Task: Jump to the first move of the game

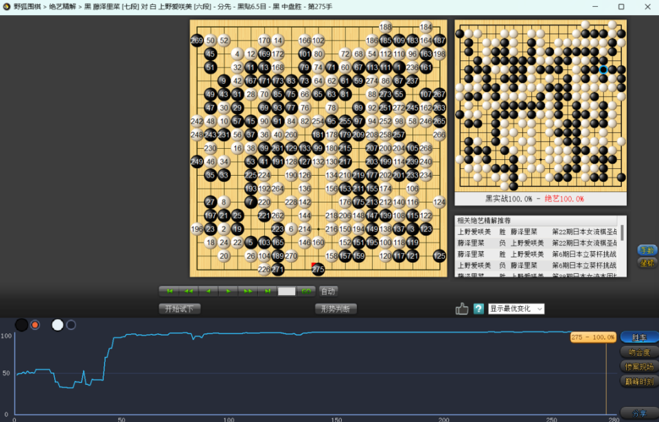Action: click(x=170, y=291)
